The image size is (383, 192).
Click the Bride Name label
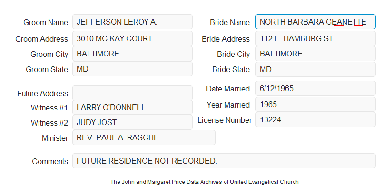(x=230, y=22)
